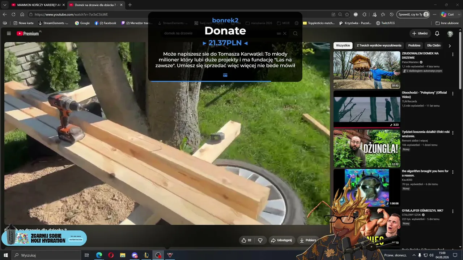
Task: Open the Facebook bookmark
Action: [x=105, y=23]
